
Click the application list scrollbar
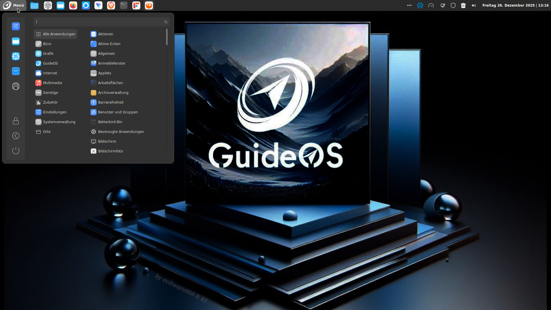(x=167, y=37)
